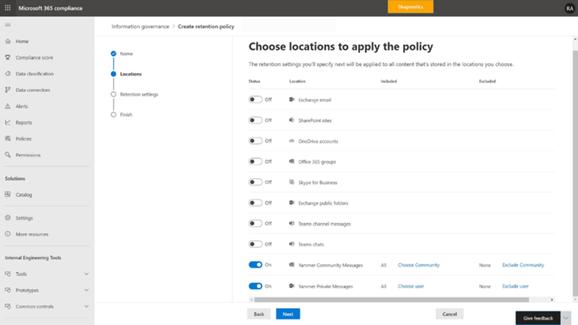Click the Yammer Private Messages icon
The image size is (578, 325).
click(291, 286)
